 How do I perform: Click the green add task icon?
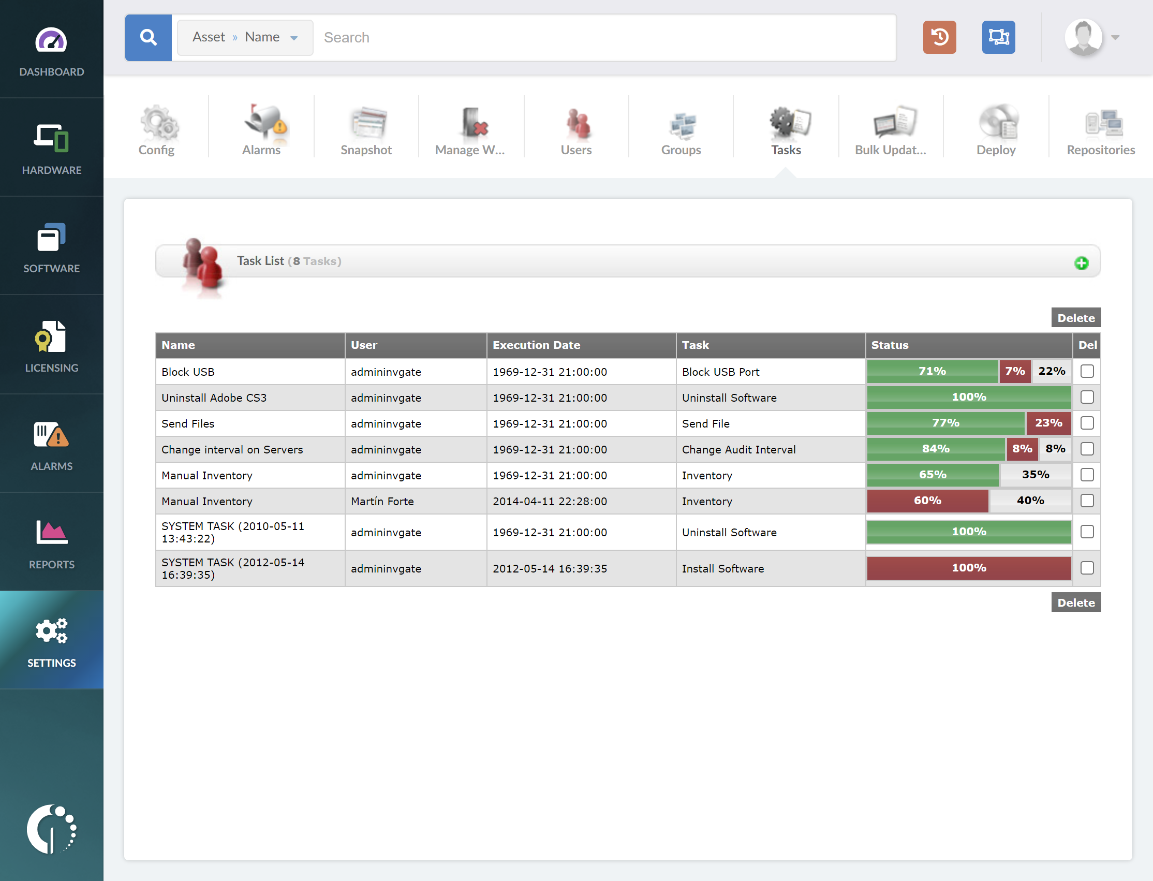(x=1081, y=263)
